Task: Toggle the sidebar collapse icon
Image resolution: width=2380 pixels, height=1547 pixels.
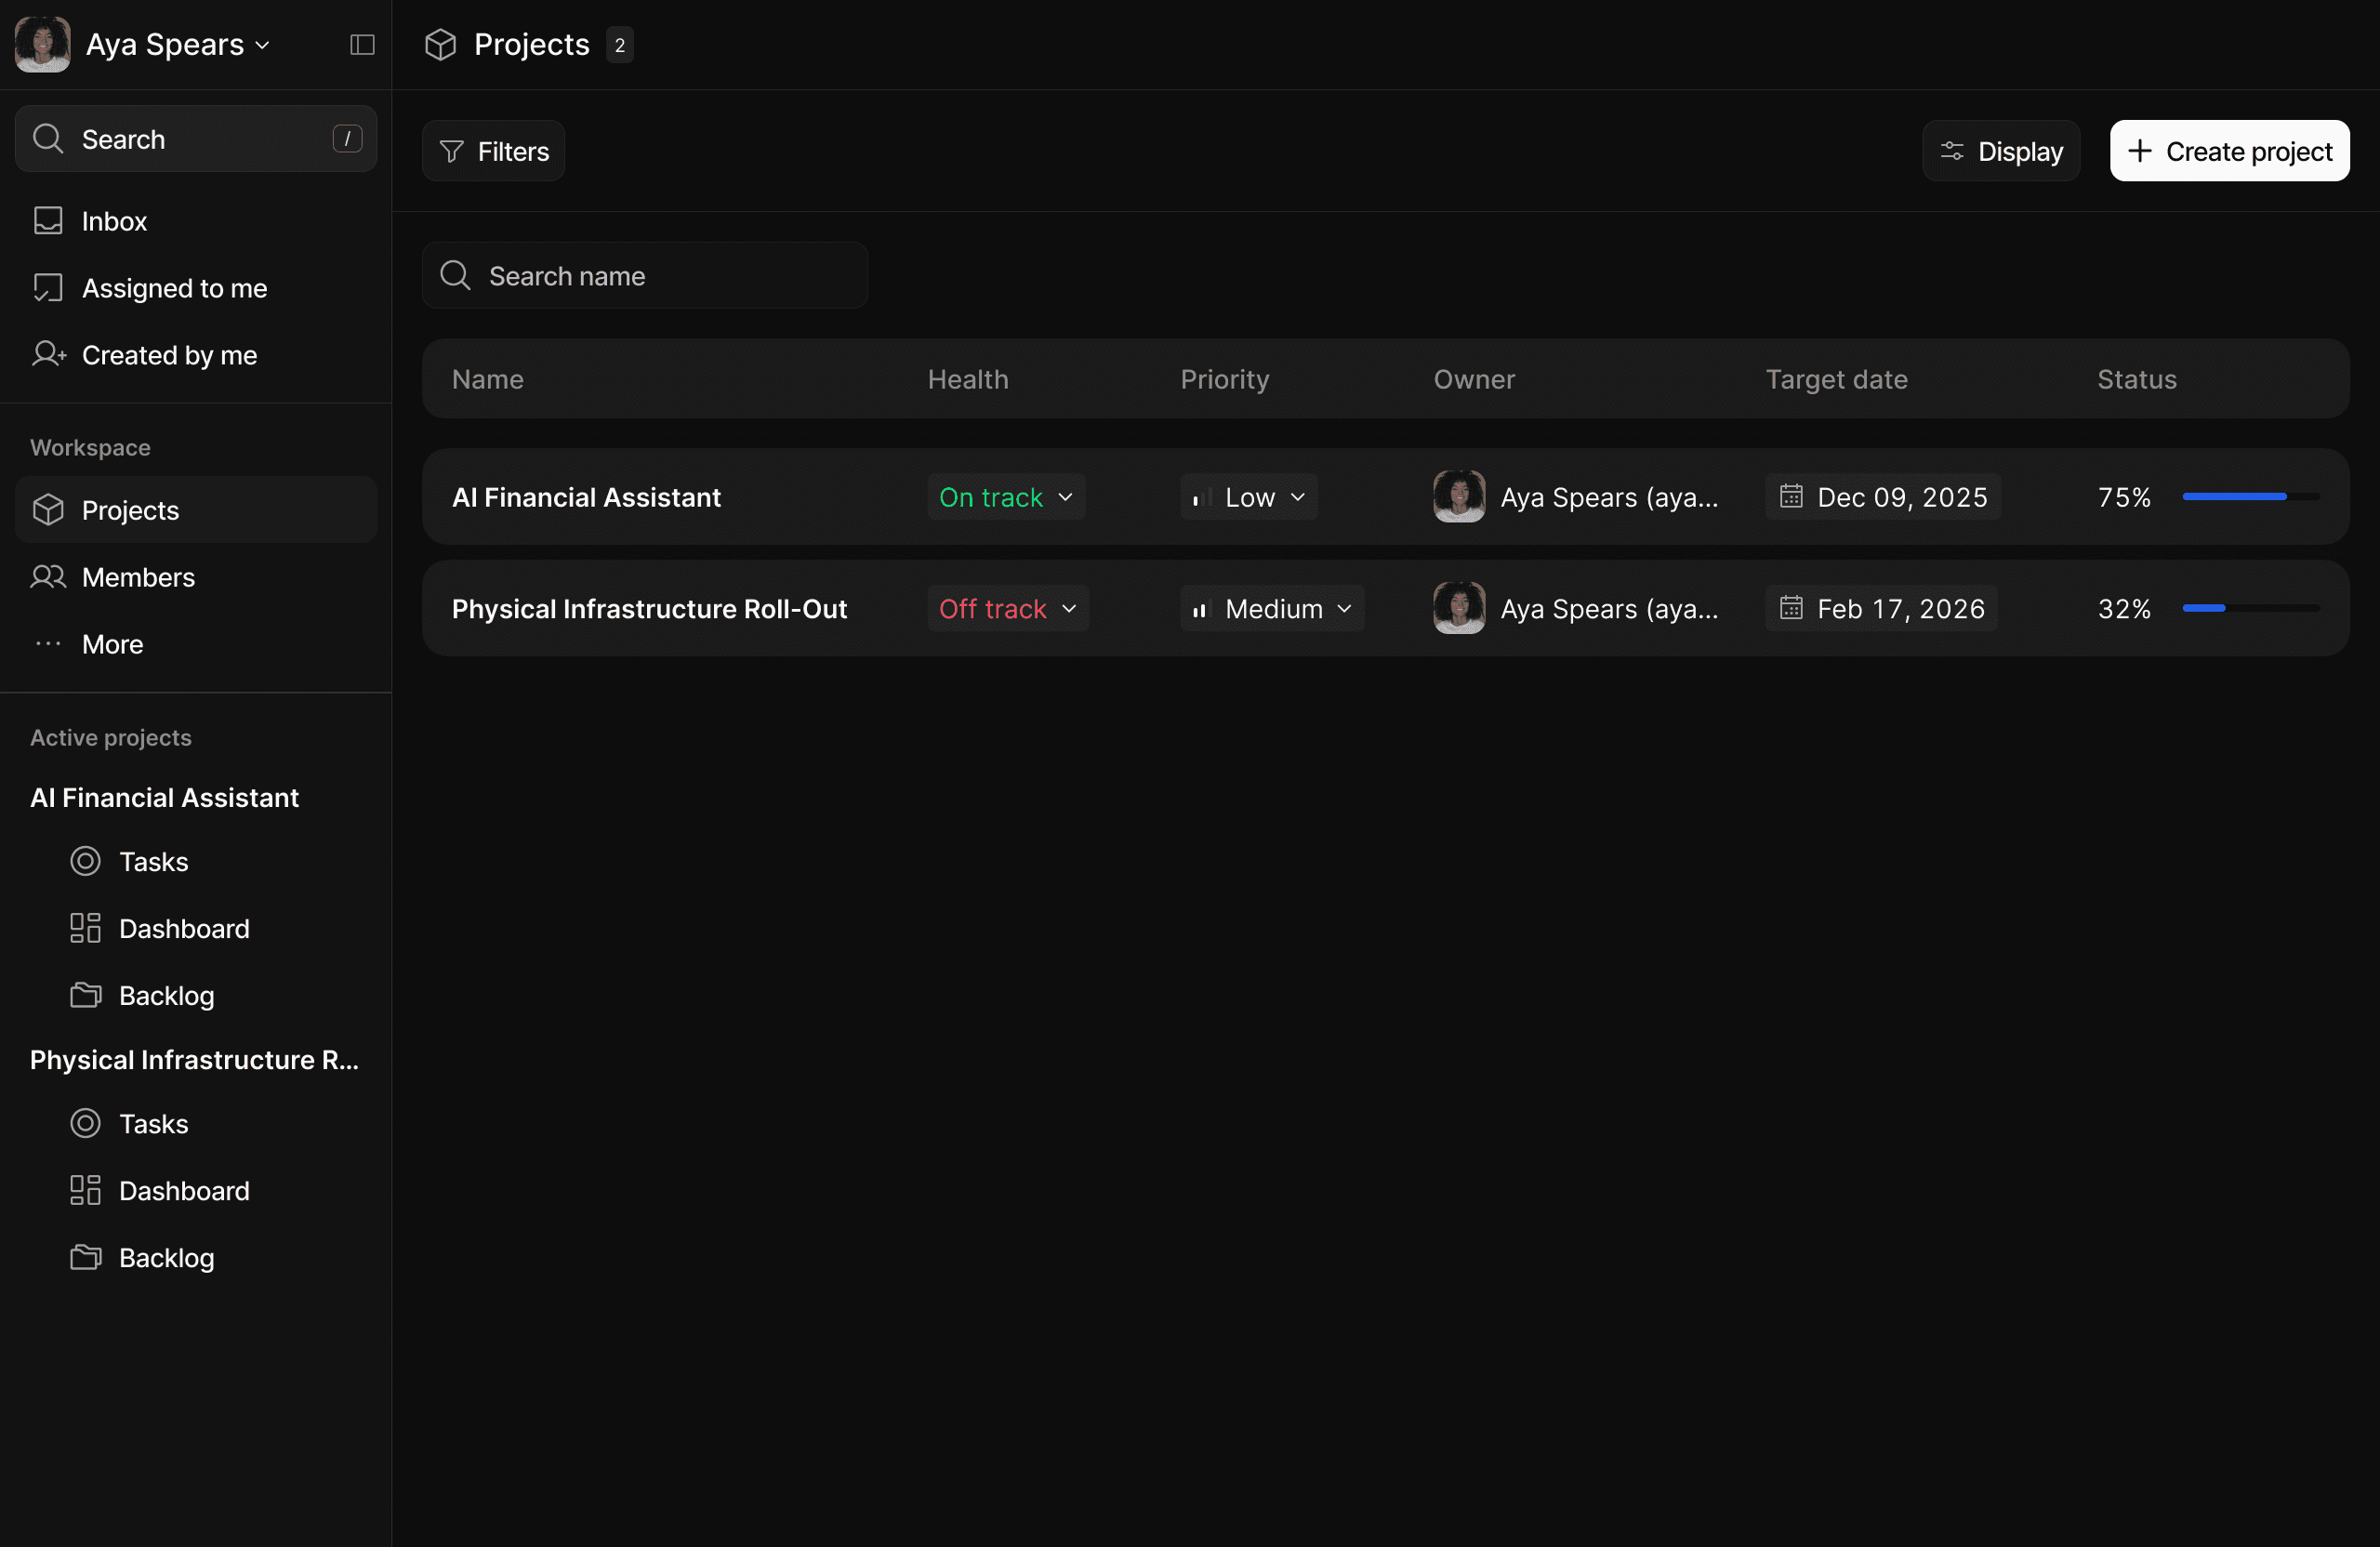Action: 362,45
